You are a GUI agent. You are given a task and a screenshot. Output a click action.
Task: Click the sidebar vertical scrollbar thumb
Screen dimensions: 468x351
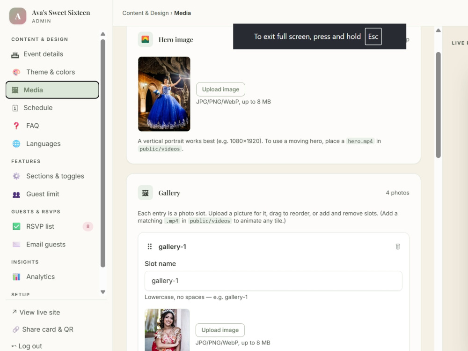click(103, 153)
